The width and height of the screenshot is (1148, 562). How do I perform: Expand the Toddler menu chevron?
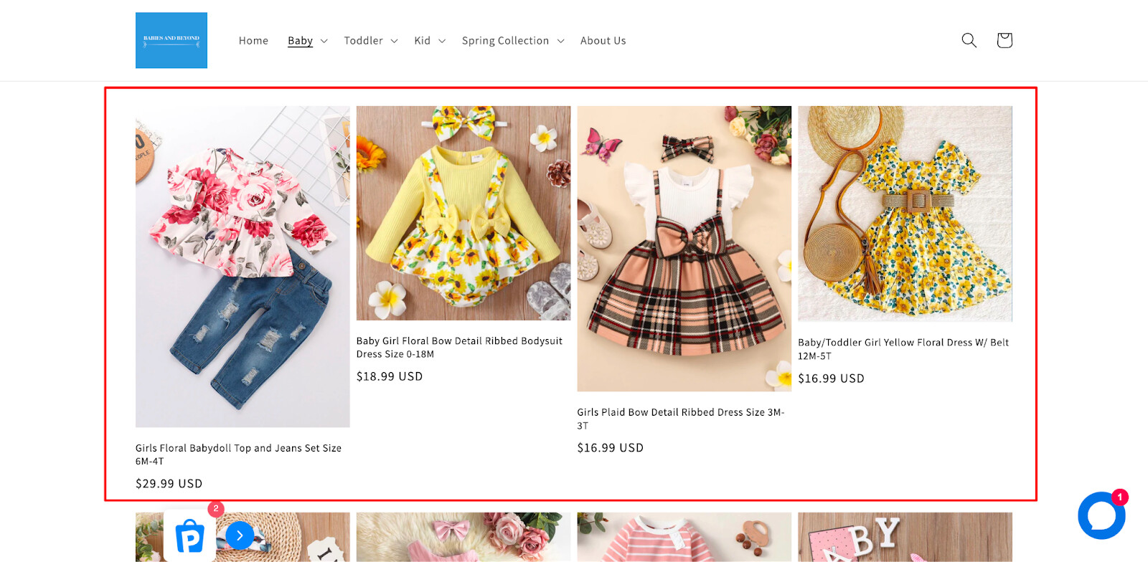394,41
